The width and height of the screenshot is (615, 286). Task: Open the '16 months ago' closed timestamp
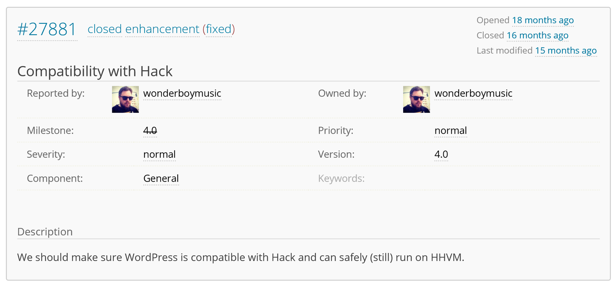(x=537, y=36)
